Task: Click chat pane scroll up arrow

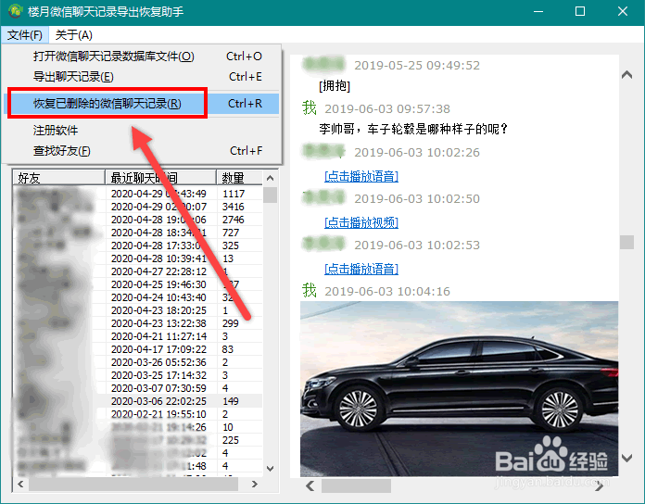Action: pyautogui.click(x=626, y=75)
